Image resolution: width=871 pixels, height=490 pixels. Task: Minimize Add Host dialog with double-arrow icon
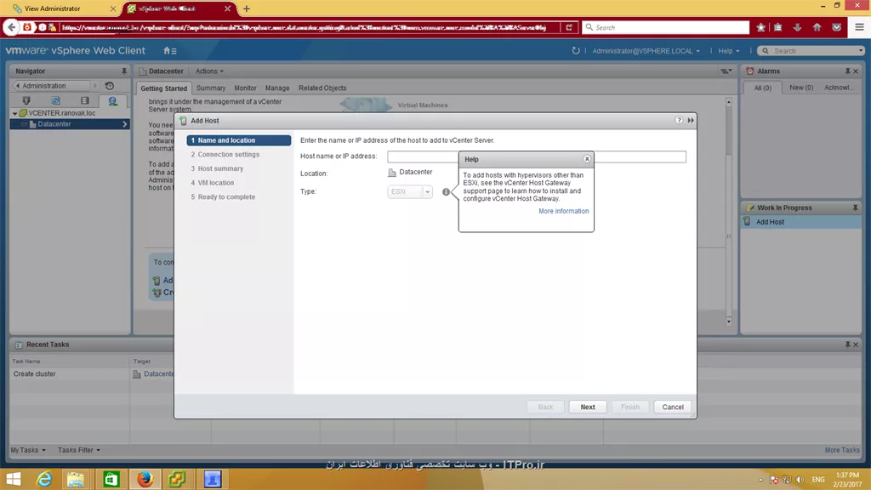click(x=691, y=120)
